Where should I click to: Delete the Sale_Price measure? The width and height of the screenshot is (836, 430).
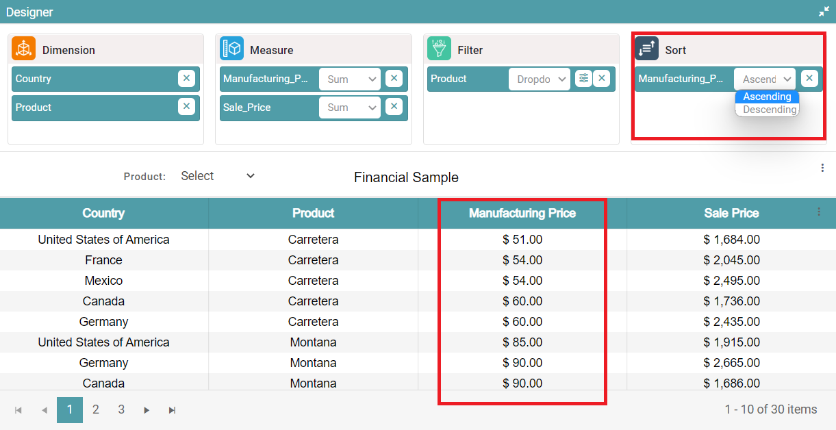[394, 107]
